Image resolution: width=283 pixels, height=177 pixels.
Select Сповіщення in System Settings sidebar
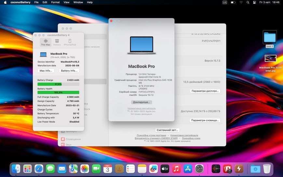[71, 139]
